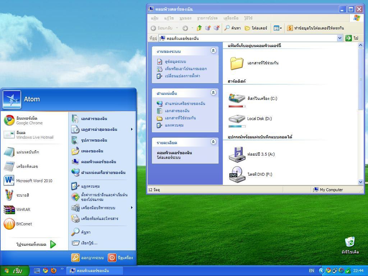Click the window's scroll down arrow
The width and height of the screenshot is (368, 276).
coord(361,182)
